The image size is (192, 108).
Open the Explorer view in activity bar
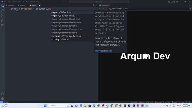(2, 6)
